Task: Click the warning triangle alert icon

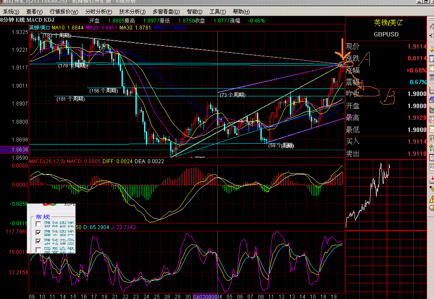Action: [x=431, y=199]
